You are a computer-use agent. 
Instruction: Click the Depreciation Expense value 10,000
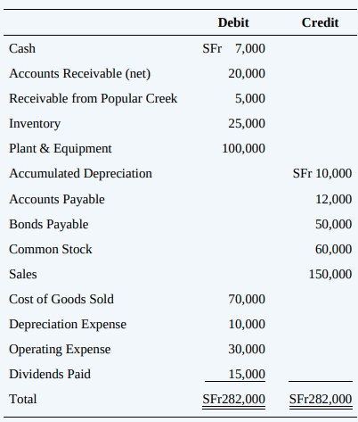pos(247,324)
